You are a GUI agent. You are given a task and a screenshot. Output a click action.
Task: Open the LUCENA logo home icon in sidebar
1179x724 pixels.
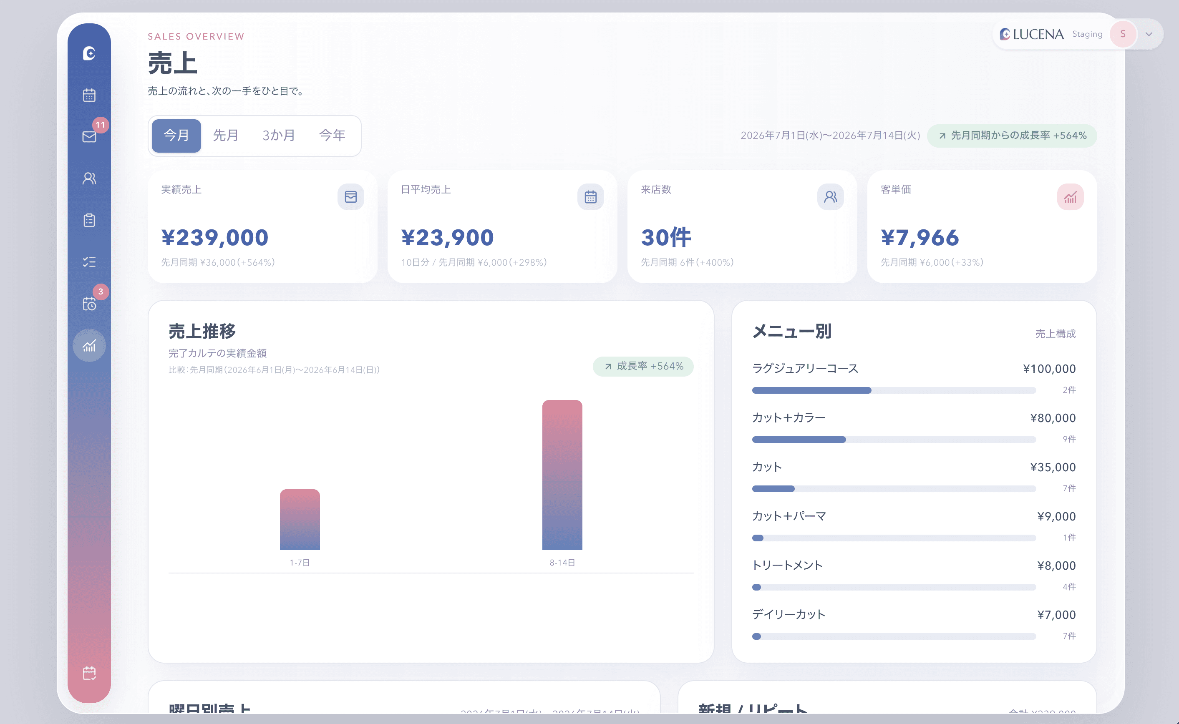89,53
